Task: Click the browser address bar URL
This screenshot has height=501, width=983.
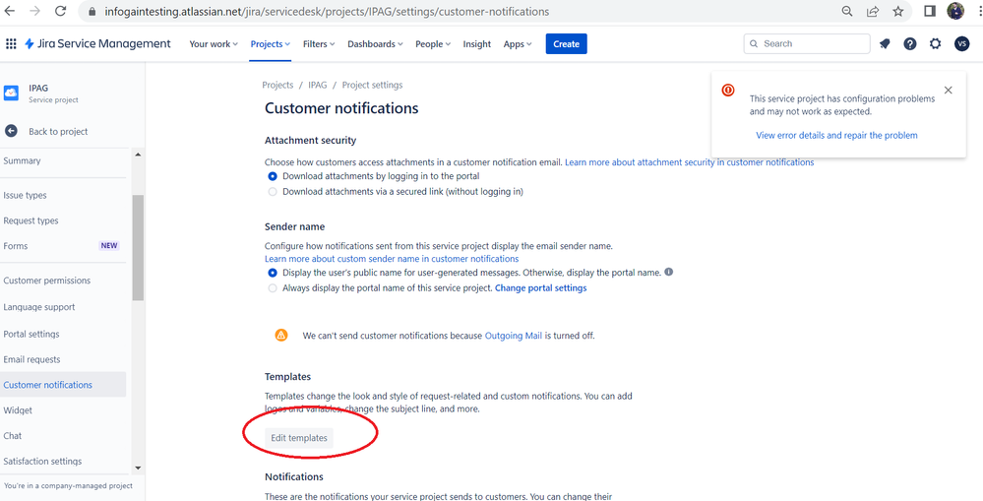Action: tap(325, 12)
